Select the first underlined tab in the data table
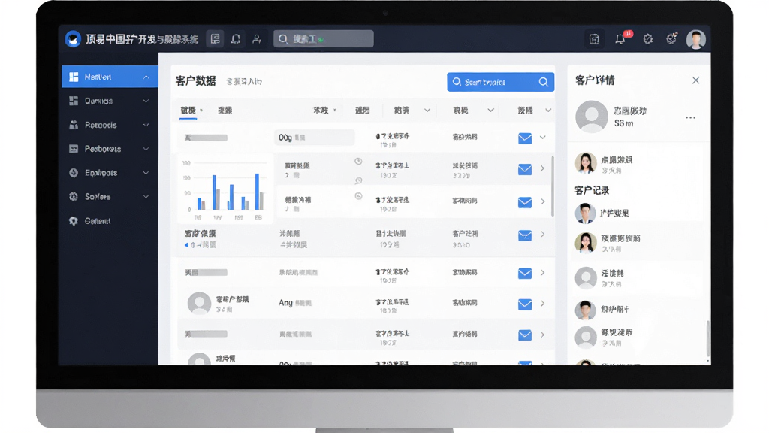The width and height of the screenshot is (769, 433). click(x=188, y=111)
